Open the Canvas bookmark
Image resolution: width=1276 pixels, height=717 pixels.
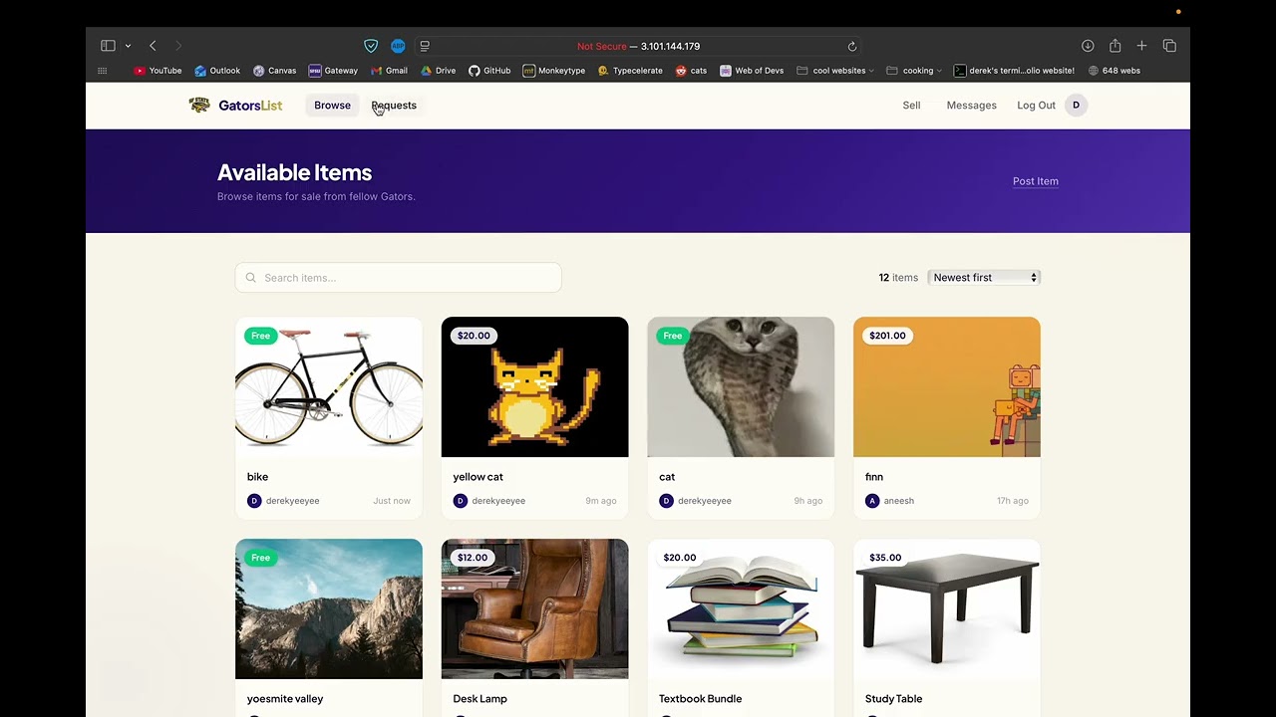(x=274, y=71)
